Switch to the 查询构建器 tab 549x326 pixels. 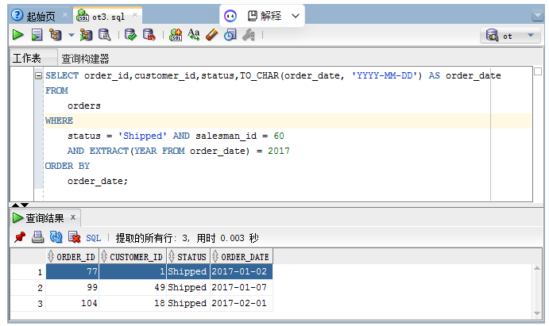pyautogui.click(x=86, y=59)
